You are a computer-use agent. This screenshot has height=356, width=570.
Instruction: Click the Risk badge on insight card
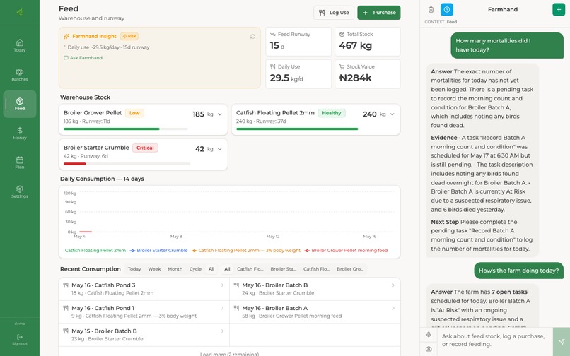[129, 36]
